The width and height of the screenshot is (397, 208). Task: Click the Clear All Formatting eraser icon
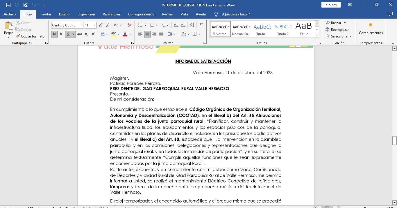click(130, 25)
